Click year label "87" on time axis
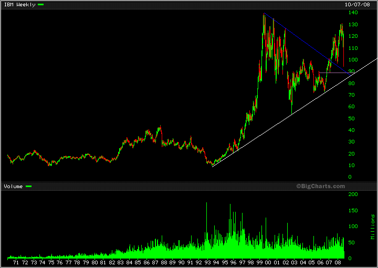Image resolution: width=378 pixels, height=268 pixels. click(x=155, y=262)
